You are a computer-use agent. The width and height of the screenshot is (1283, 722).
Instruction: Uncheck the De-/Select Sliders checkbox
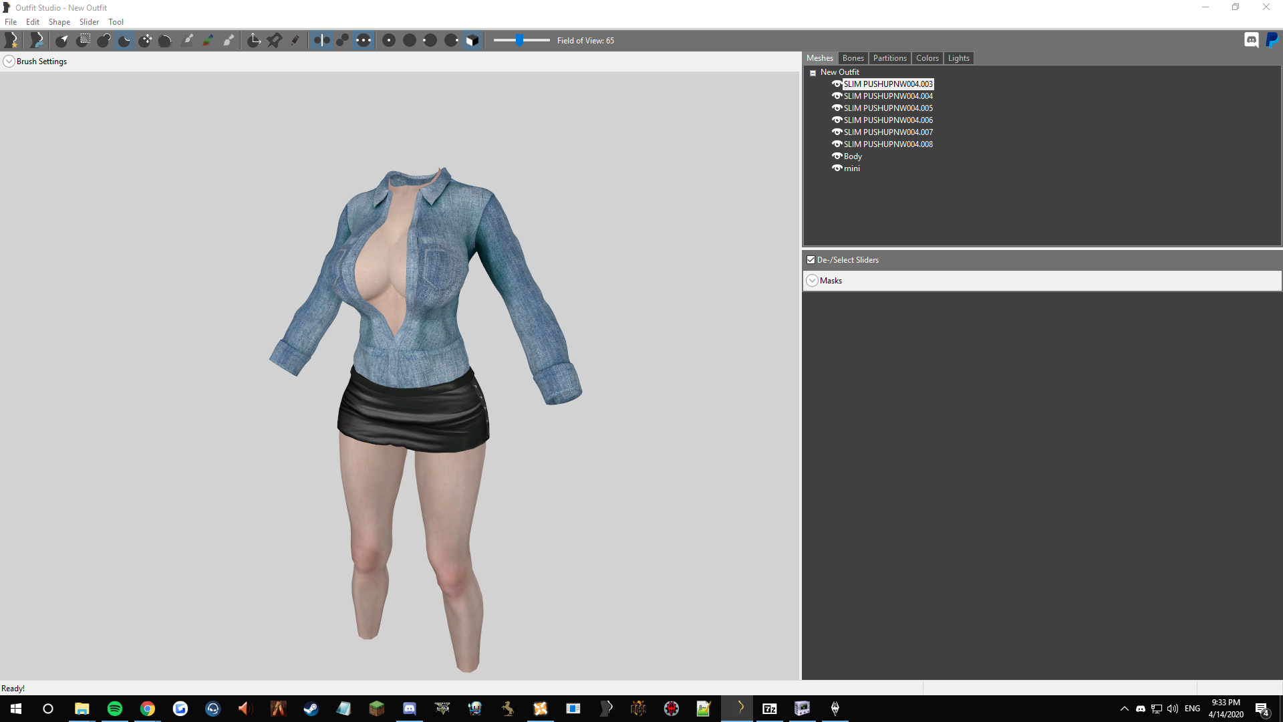click(x=811, y=260)
